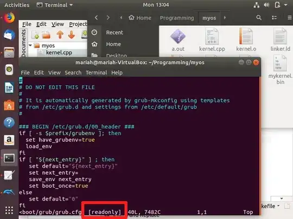Open Firefox from the Ubuntu dock
Viewport: 293px width, 219px height.
tap(9, 18)
